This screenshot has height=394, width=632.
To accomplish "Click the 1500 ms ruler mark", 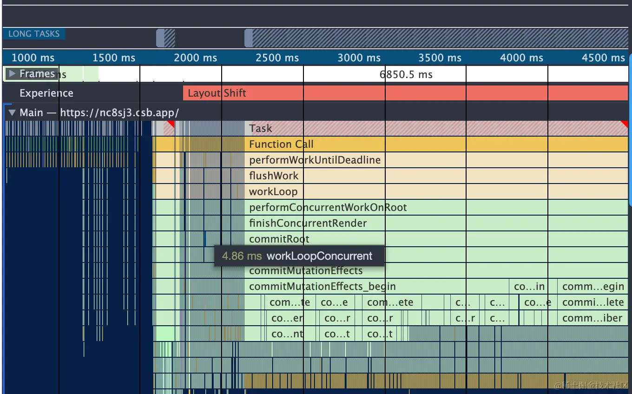I will (x=114, y=58).
